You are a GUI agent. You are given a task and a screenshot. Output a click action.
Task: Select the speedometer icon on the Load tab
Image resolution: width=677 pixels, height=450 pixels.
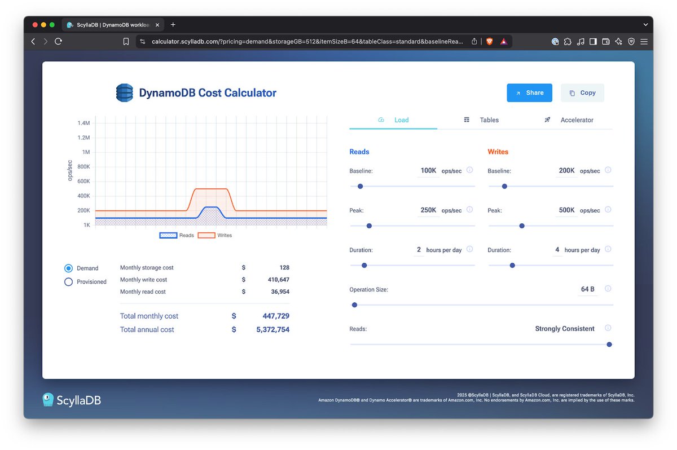coord(382,120)
